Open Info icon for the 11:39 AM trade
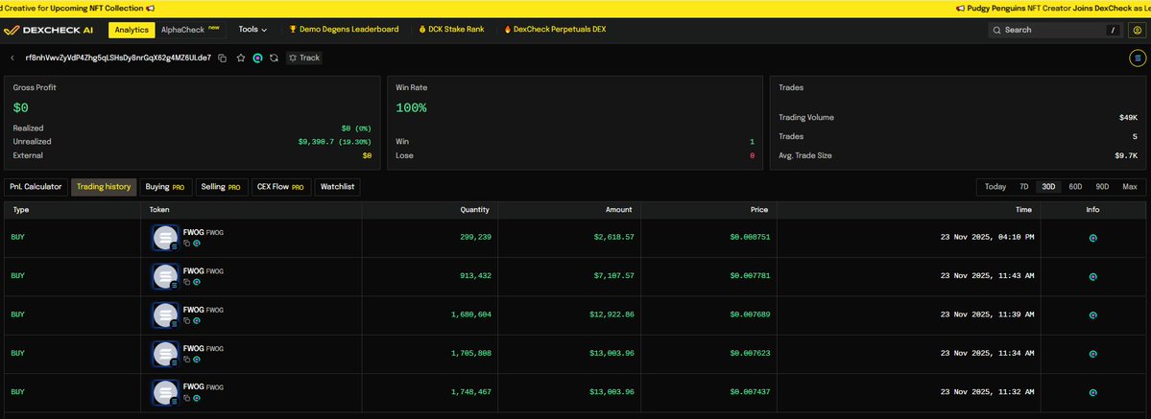 [x=1092, y=315]
